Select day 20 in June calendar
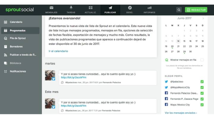 pos(172,46)
